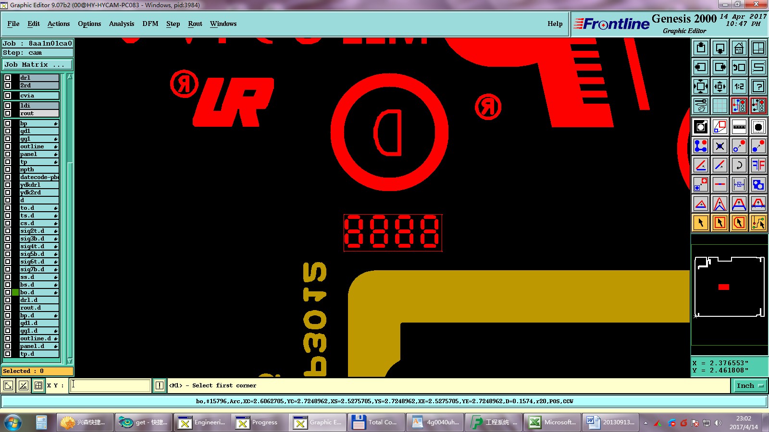Viewport: 769px width, 432px height.
Task: Open the Edit menu
Action: coord(34,24)
